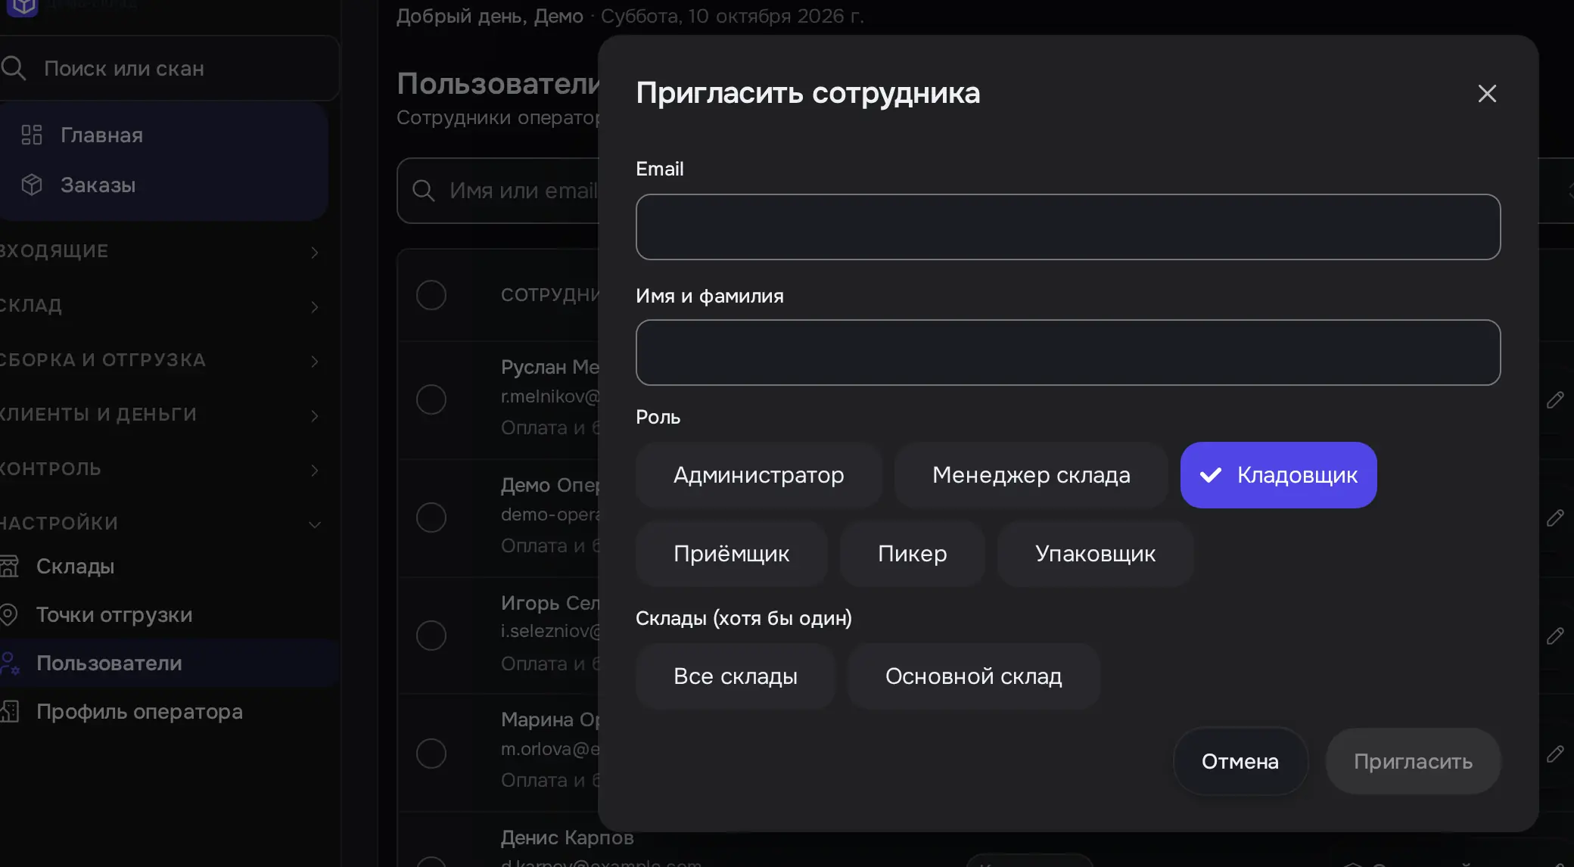Click the sidebar search magnifier icon

click(14, 69)
